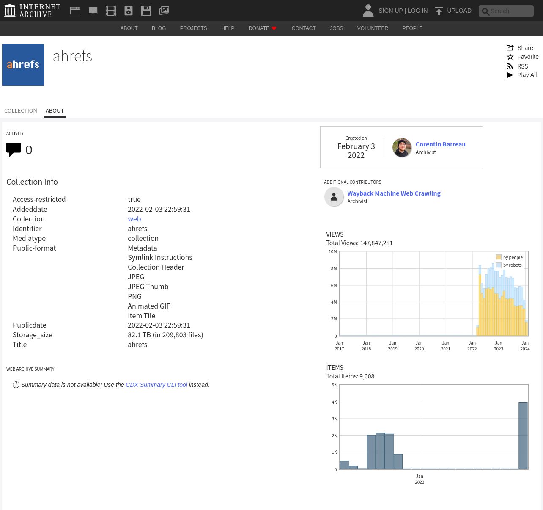
Task: Open the PROJECTS menu item
Action: coord(194,28)
